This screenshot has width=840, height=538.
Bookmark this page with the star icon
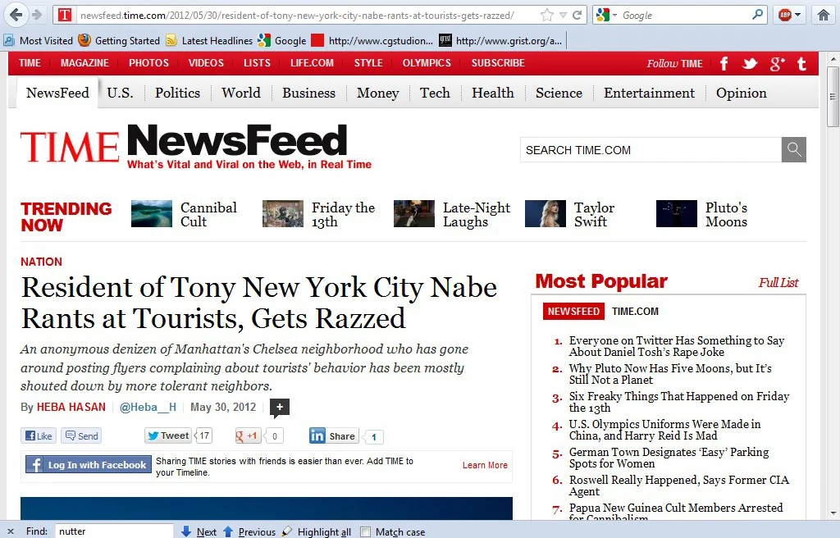[546, 15]
